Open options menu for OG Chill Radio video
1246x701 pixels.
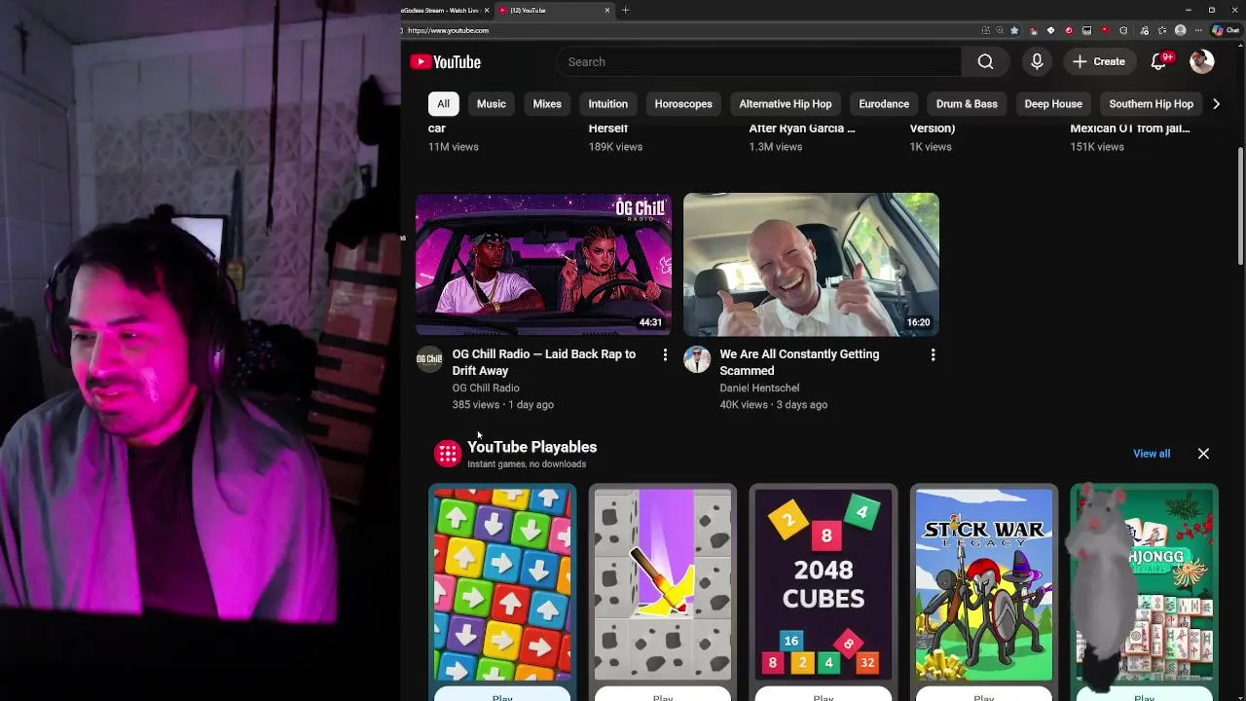point(665,355)
